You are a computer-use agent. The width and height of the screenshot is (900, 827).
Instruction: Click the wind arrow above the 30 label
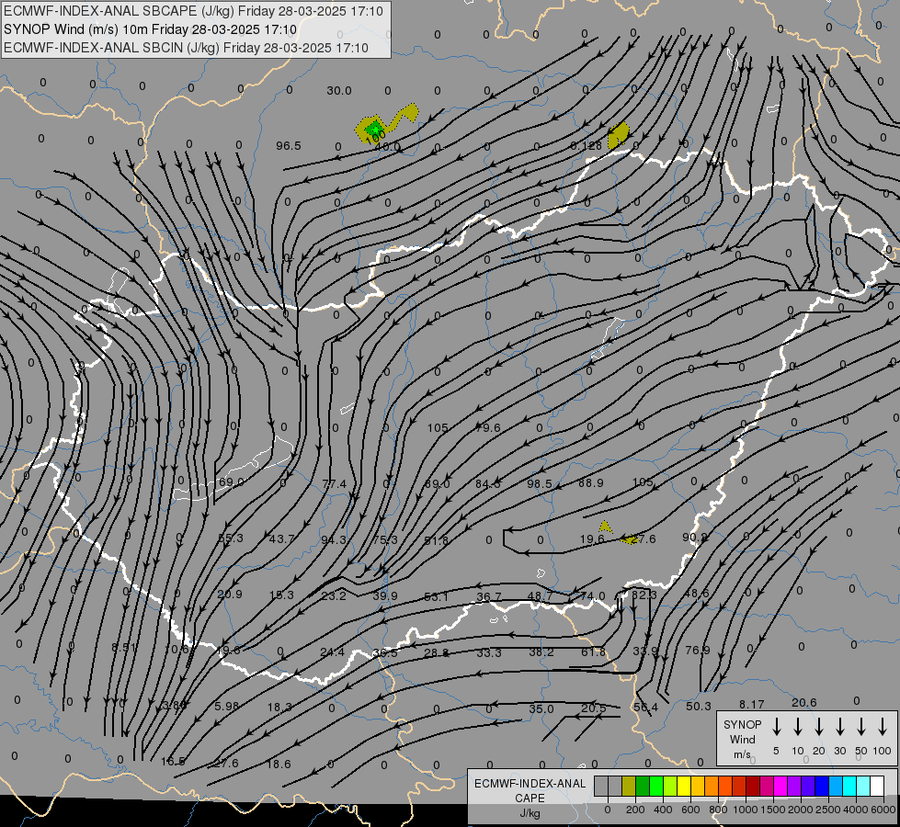839,727
